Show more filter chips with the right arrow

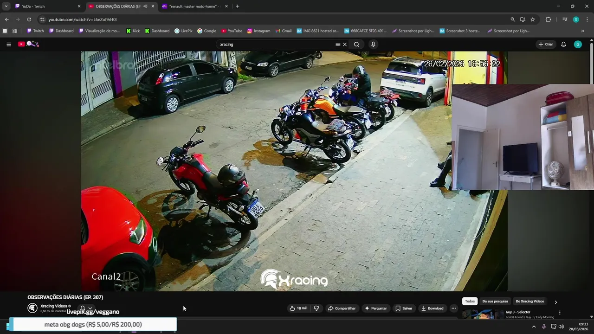pyautogui.click(x=555, y=302)
